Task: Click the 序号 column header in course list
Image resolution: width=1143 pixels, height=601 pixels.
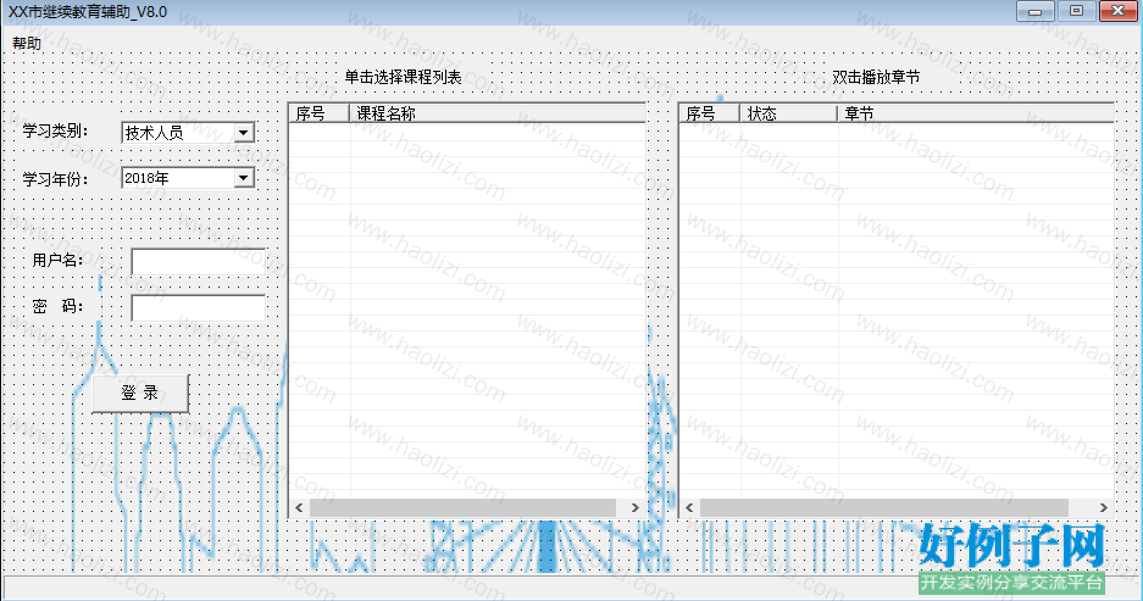Action: coord(318,113)
